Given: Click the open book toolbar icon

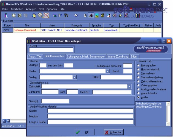Looking at the screenshot, I should pyautogui.click(x=76, y=15).
